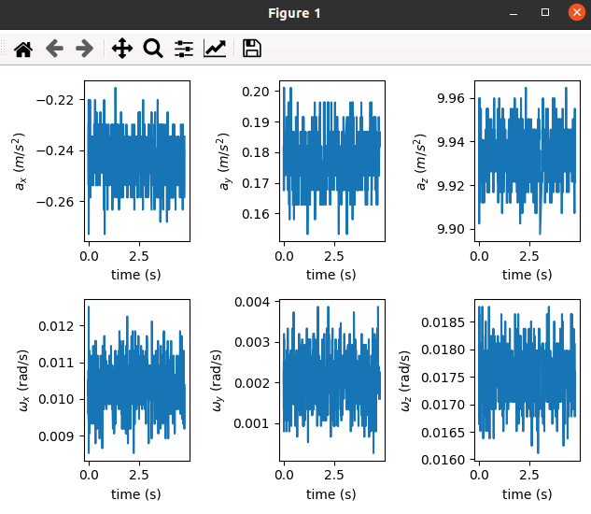
Task: Maximize the Figure 1 window
Action: click(545, 13)
